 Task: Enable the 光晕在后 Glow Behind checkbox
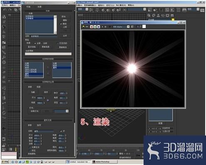tap(30, 148)
